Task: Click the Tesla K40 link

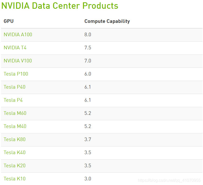Action: 14,152
